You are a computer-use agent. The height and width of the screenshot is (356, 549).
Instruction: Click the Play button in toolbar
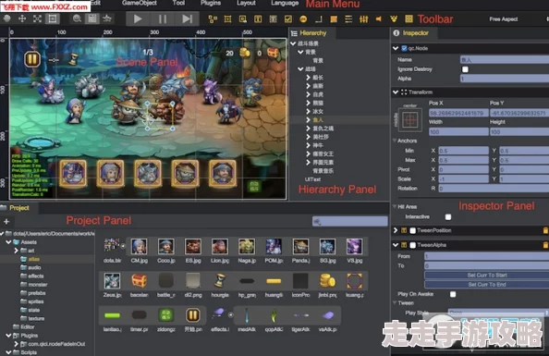coord(138,18)
